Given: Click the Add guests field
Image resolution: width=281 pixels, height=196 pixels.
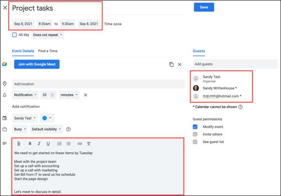Looking at the screenshot, I should 235,64.
